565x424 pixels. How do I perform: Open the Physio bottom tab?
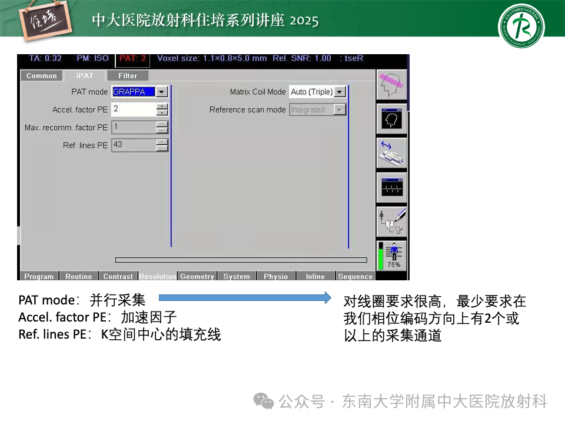(276, 276)
